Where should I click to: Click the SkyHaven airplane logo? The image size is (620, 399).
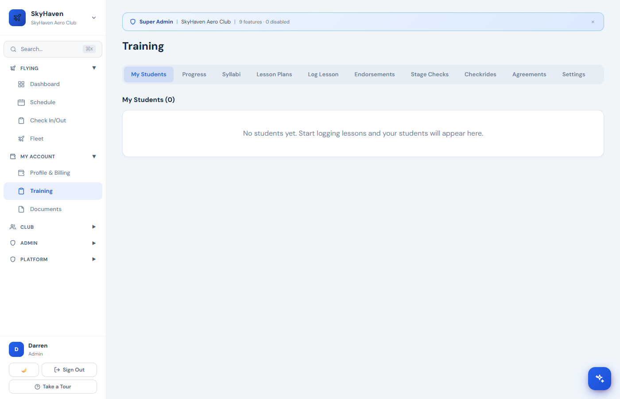(x=17, y=18)
